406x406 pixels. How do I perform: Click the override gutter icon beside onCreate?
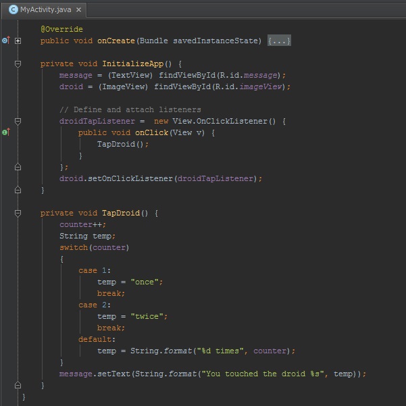[x=5, y=41]
